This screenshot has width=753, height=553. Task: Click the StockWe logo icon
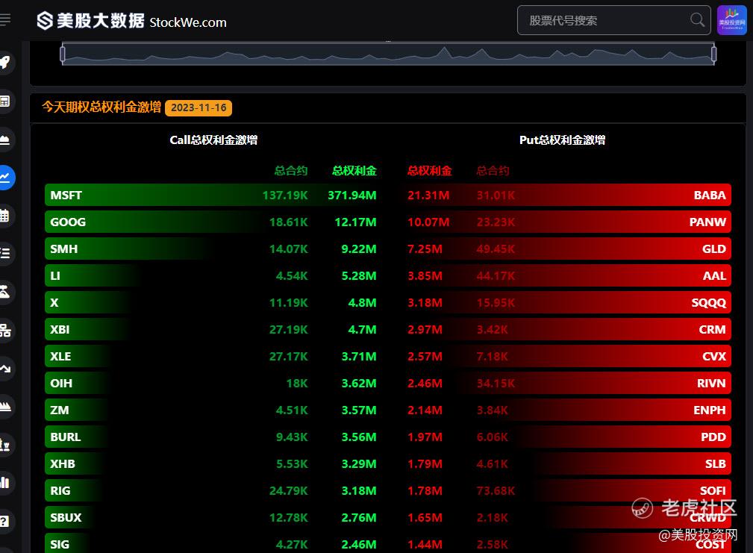[x=45, y=21]
